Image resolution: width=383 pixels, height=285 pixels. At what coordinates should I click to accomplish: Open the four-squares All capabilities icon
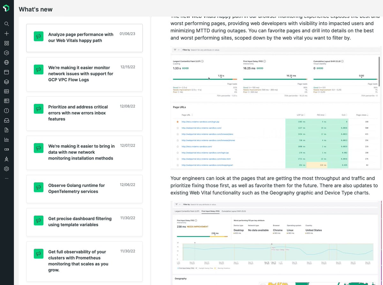6,43
